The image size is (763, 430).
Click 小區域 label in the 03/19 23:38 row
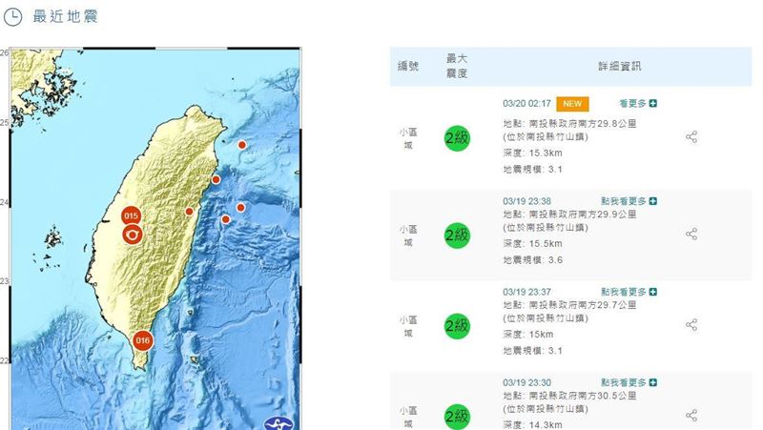(x=408, y=235)
